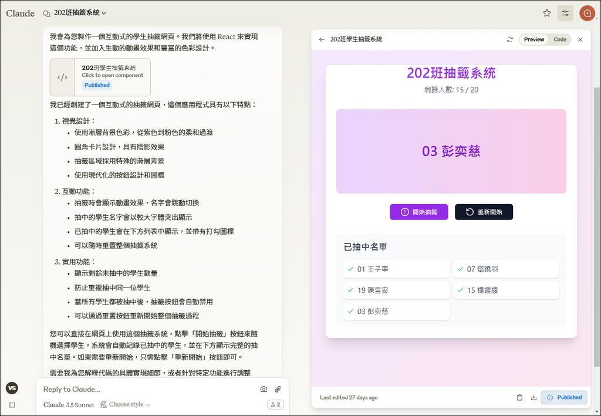The image size is (601, 416).
Task: Click the 202班抽籤系統 purple heading
Action: (451, 73)
